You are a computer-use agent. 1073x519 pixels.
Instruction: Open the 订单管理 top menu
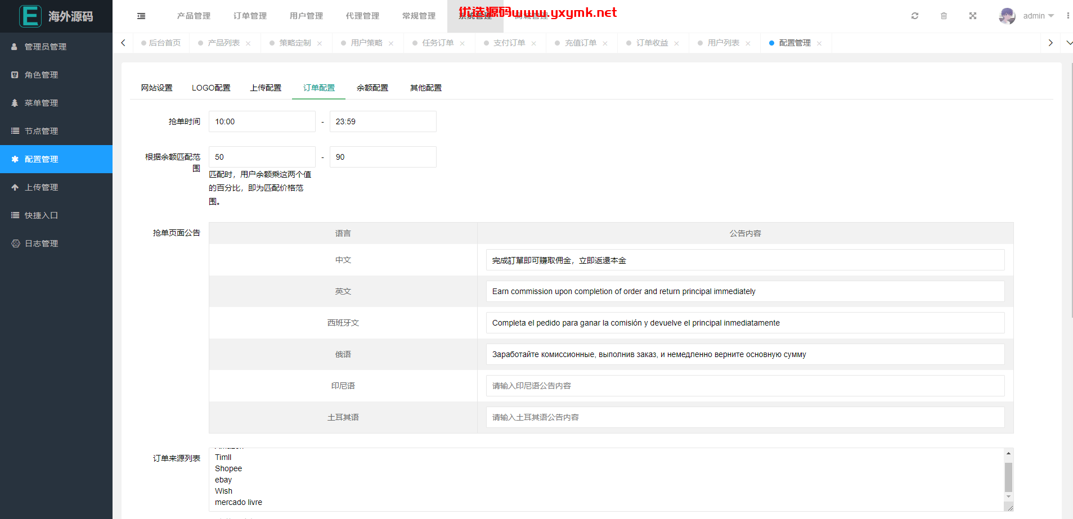(x=250, y=16)
